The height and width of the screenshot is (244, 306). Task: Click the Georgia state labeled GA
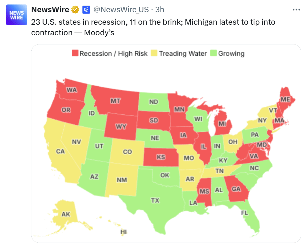236,189
